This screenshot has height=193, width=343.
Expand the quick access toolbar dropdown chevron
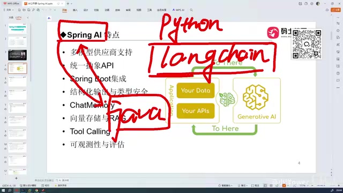coord(55,10)
